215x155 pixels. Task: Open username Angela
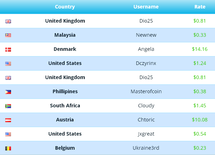pyautogui.click(x=146, y=49)
